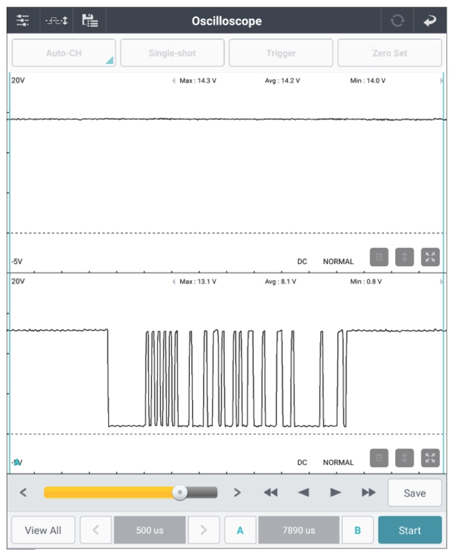Click the refresh icon in header
This screenshot has width=454, height=556.
pyautogui.click(x=397, y=21)
